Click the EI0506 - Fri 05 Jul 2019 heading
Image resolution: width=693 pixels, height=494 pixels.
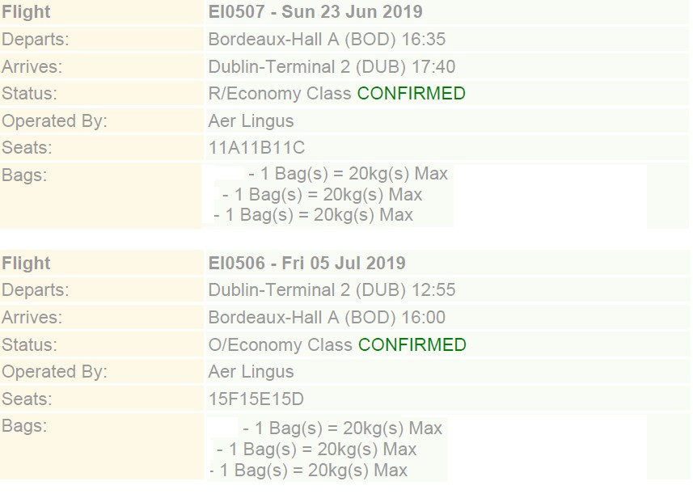point(306,264)
